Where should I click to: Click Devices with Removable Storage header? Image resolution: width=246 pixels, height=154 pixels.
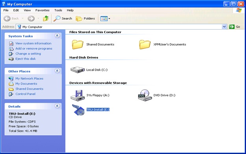pos(98,83)
